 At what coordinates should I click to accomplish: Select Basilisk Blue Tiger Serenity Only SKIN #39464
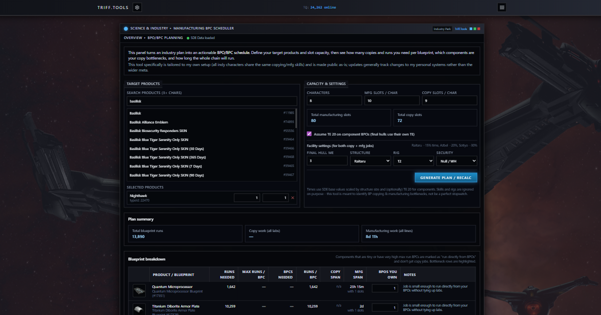click(211, 139)
